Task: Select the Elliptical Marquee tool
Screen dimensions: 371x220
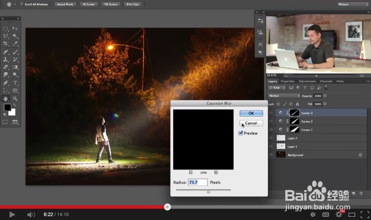Action: click(6, 29)
